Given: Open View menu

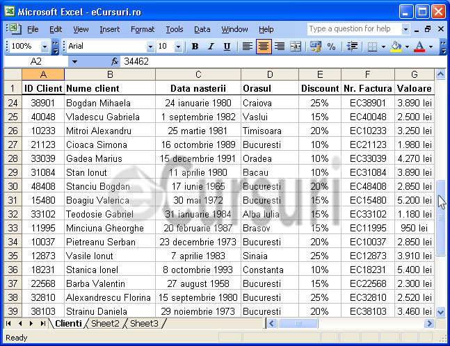Looking at the screenshot, I should pos(81,29).
